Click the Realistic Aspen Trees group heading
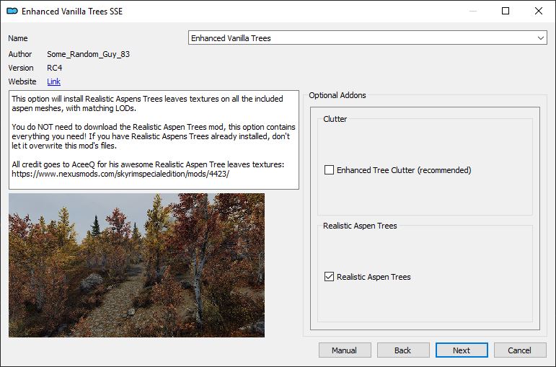Screen dimensions: 556x367 tap(360, 226)
